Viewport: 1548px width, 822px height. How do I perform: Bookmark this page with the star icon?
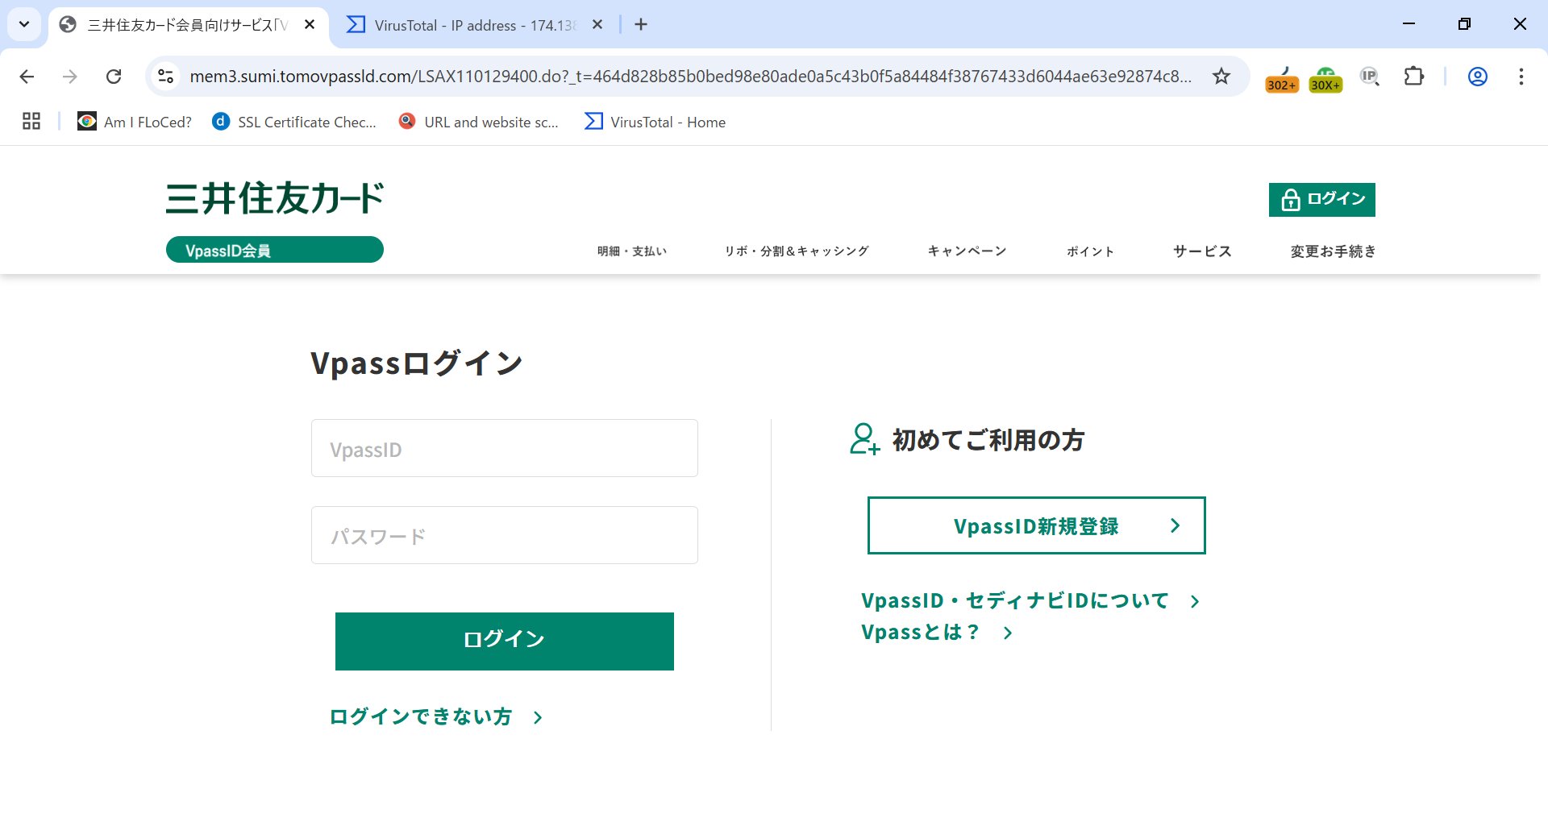point(1221,77)
